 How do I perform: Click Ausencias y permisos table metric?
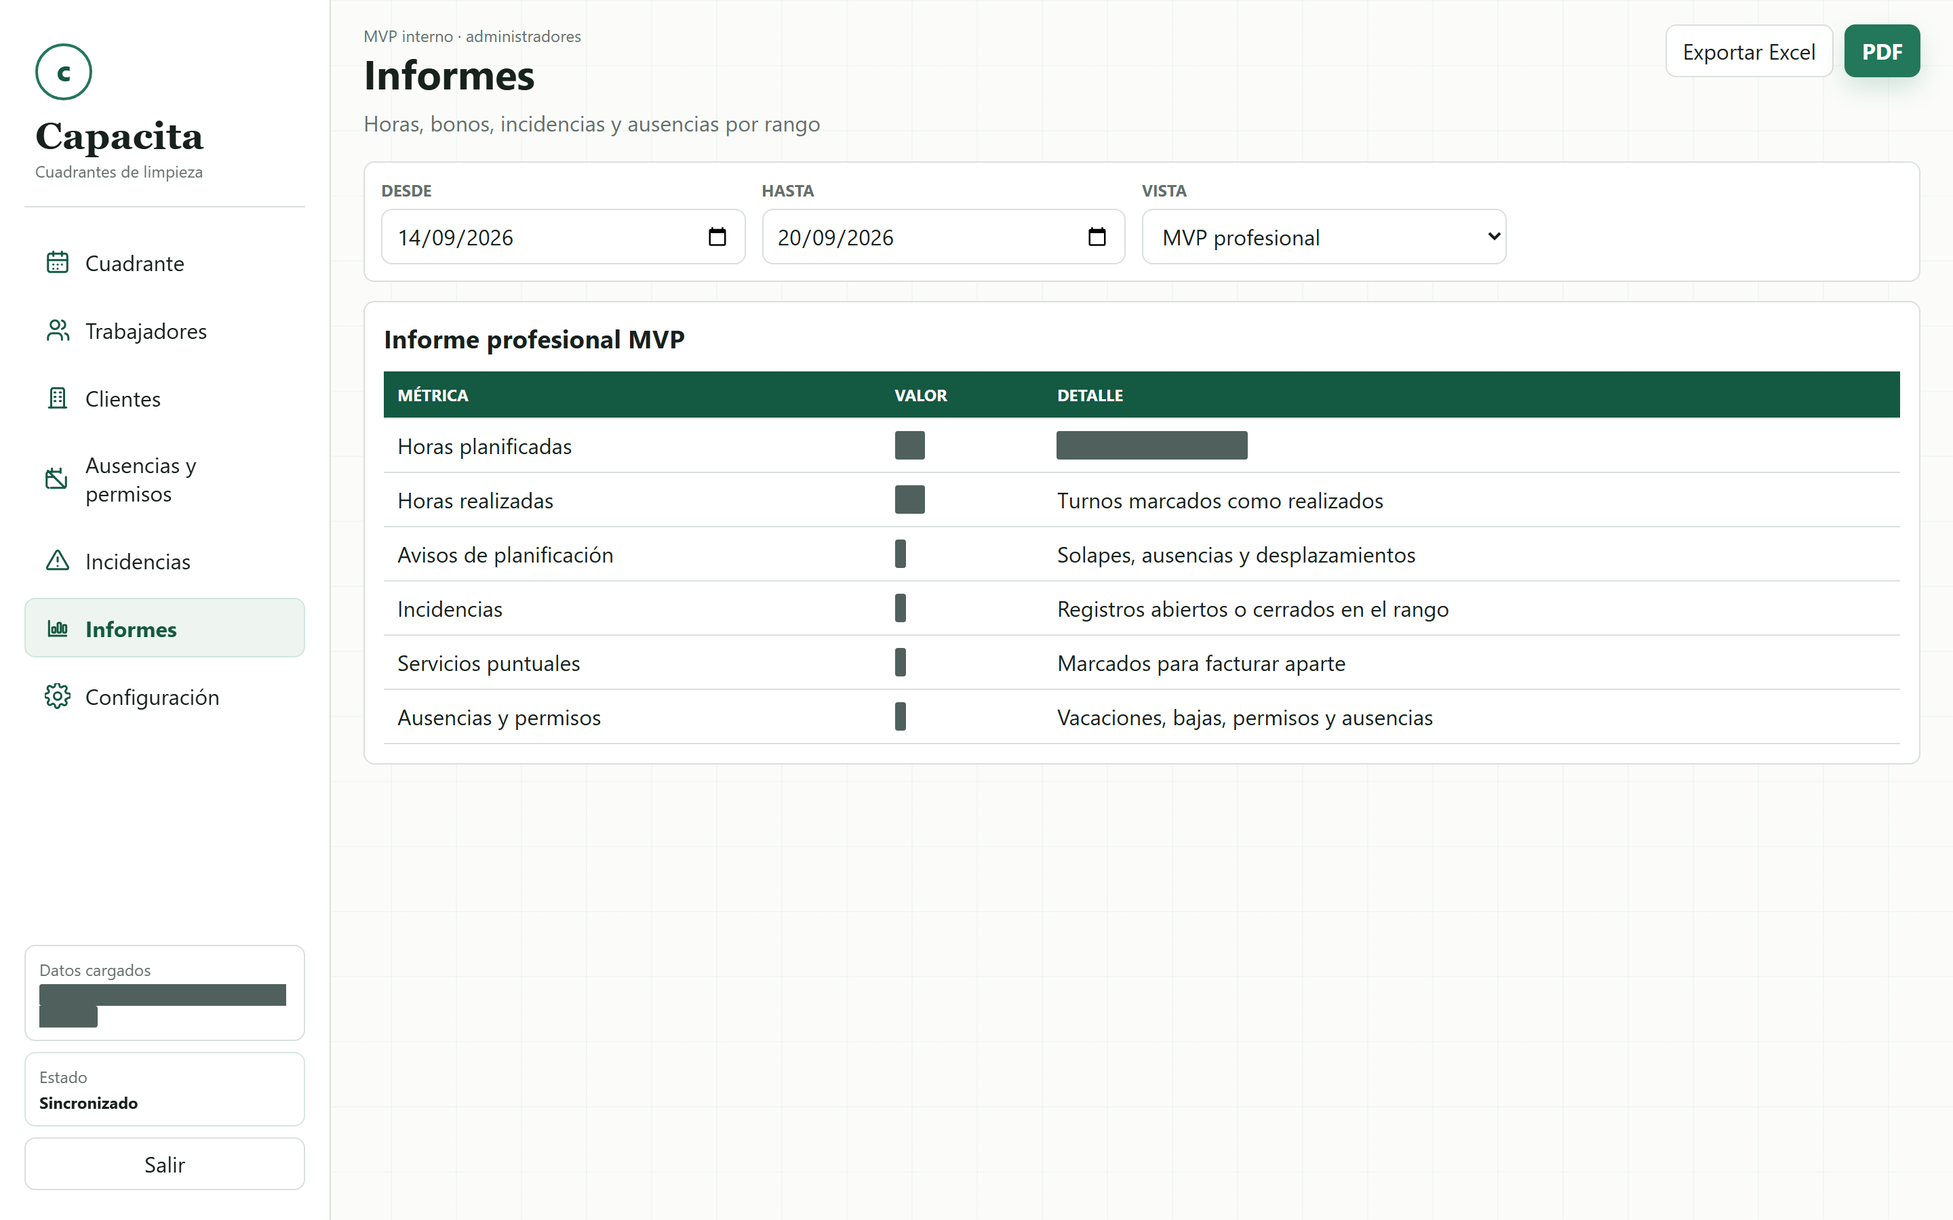click(498, 717)
